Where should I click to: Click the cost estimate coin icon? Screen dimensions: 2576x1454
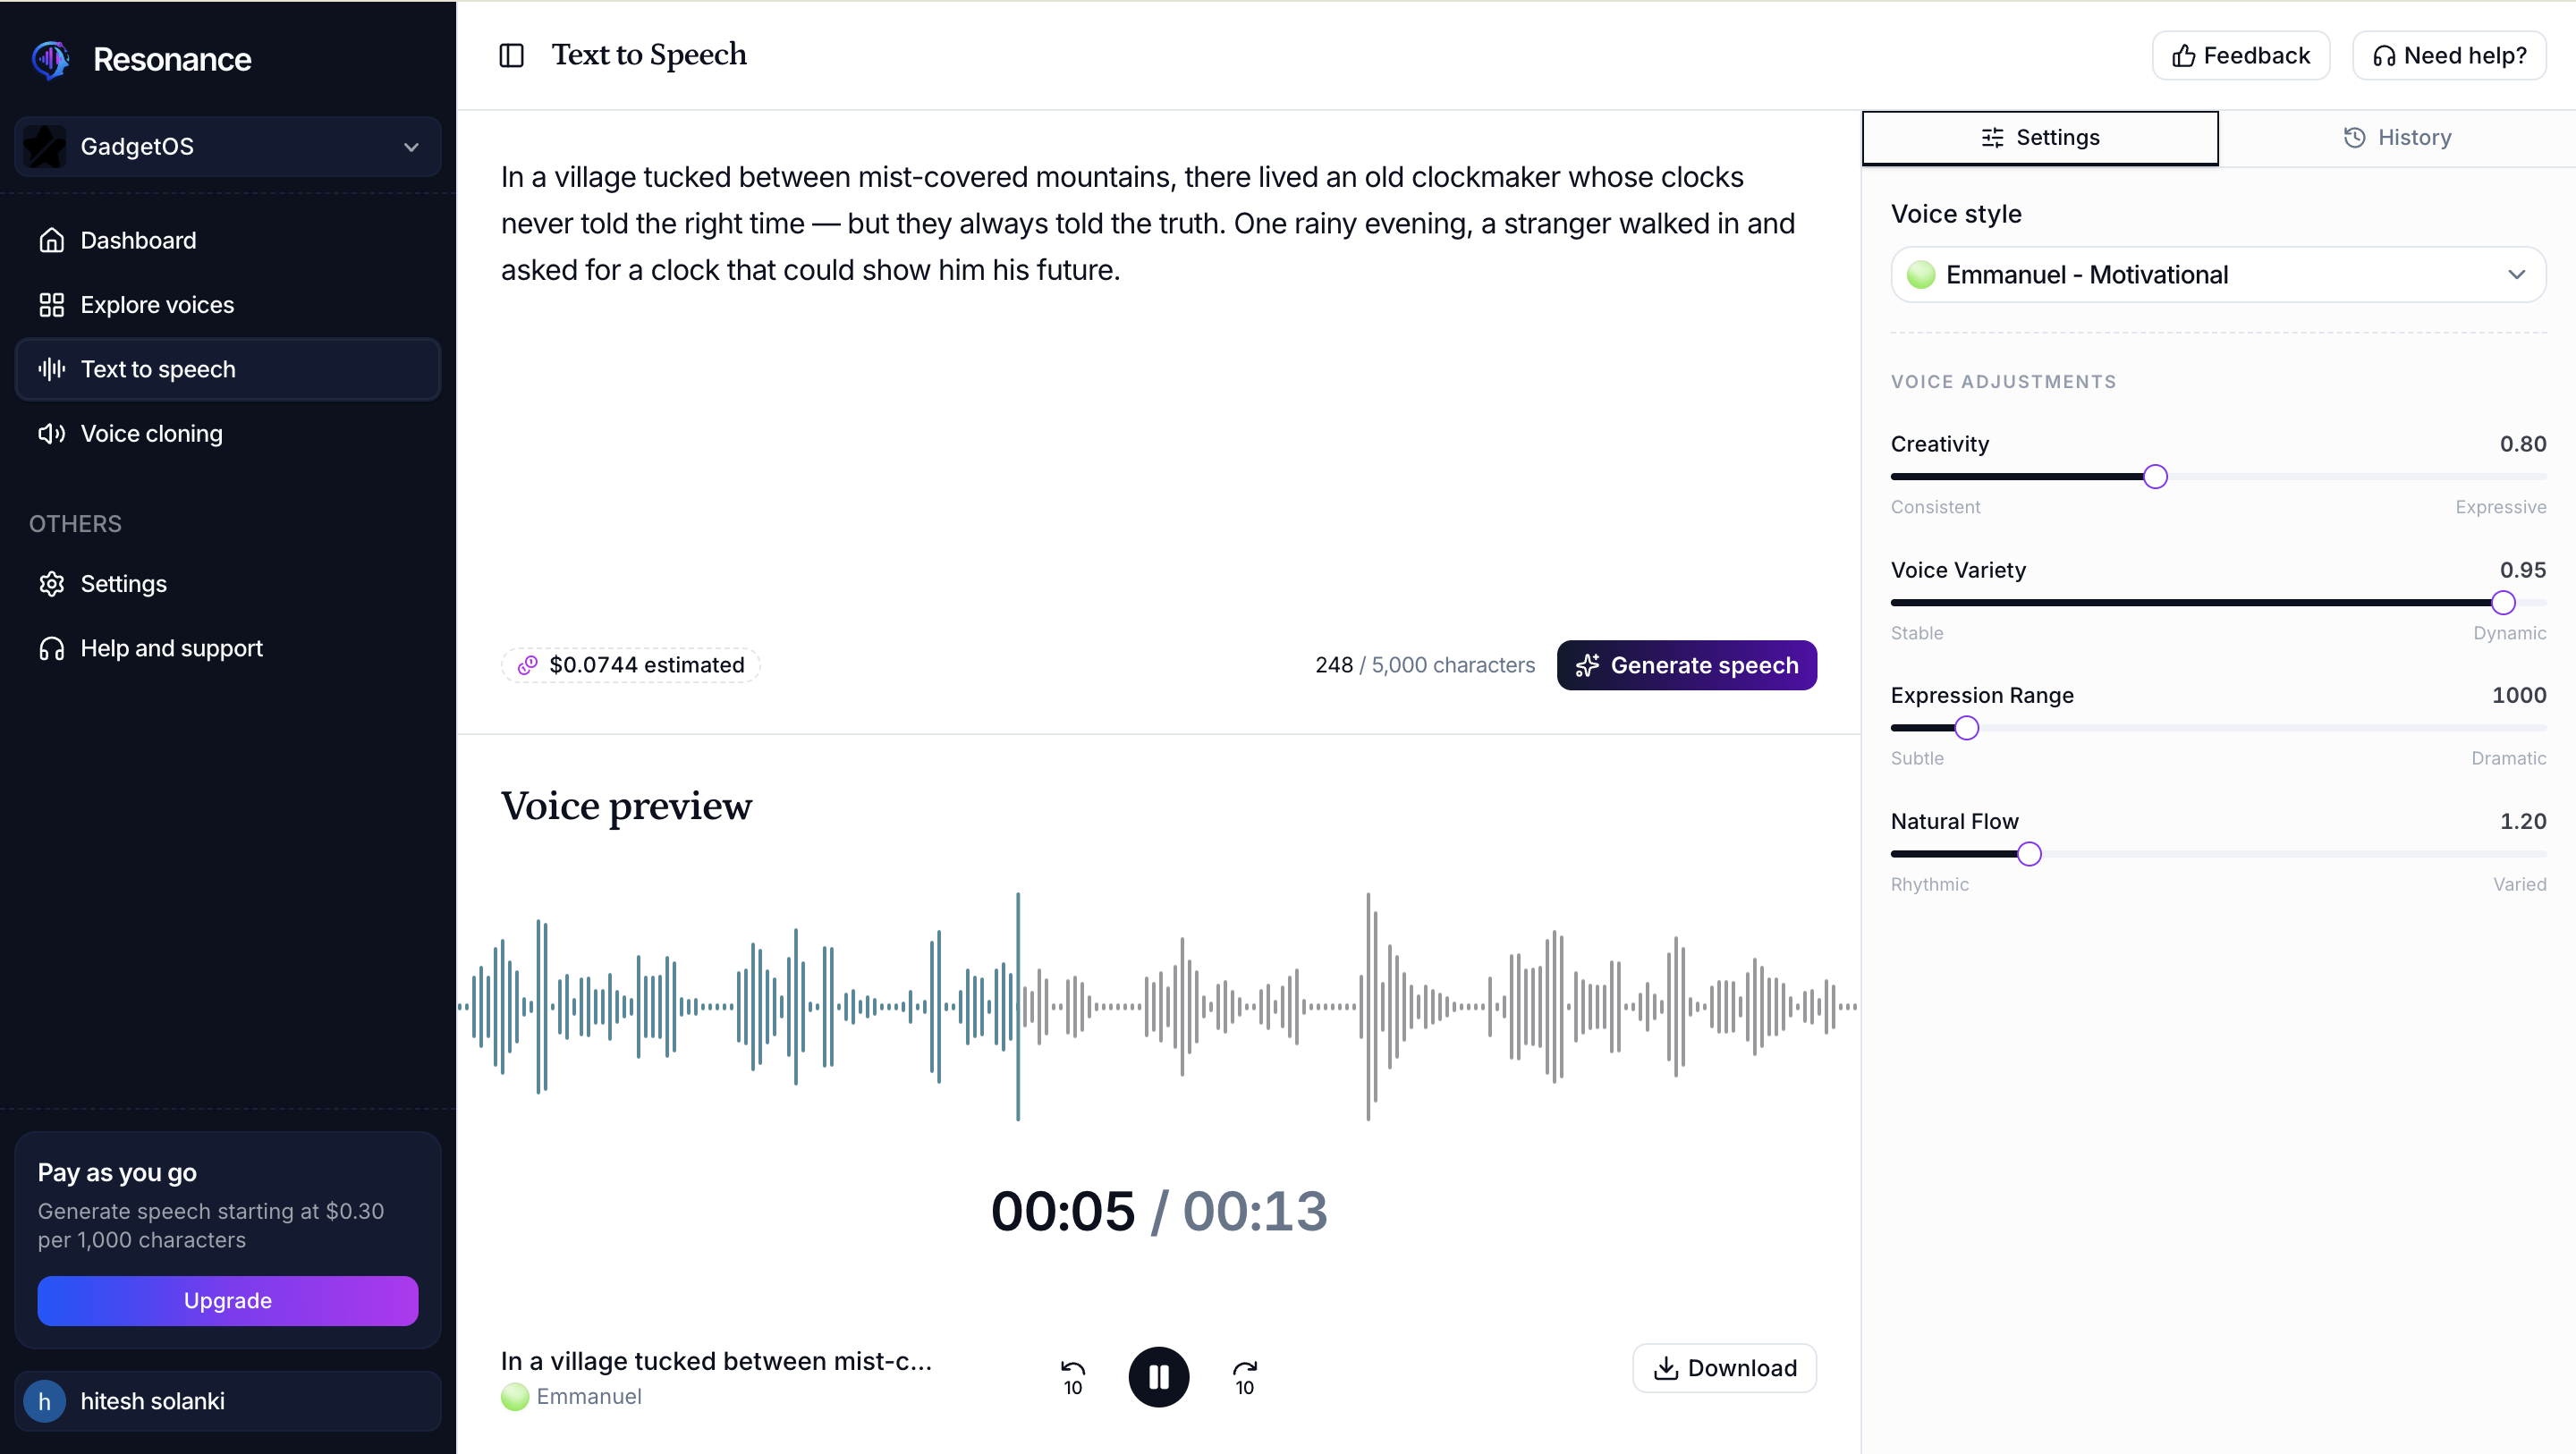pos(527,665)
